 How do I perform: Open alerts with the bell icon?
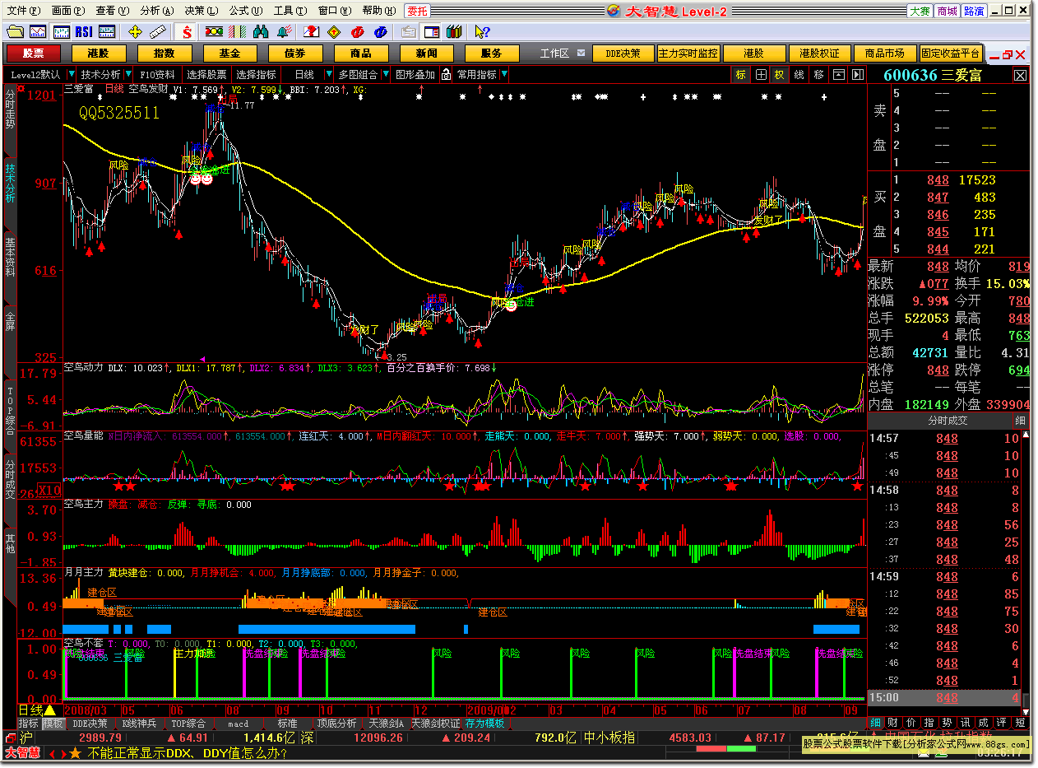285,32
